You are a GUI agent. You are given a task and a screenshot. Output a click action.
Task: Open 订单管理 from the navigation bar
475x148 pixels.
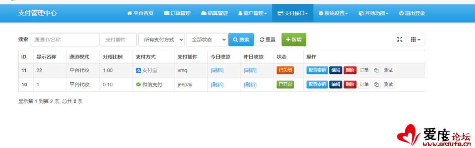coord(177,13)
